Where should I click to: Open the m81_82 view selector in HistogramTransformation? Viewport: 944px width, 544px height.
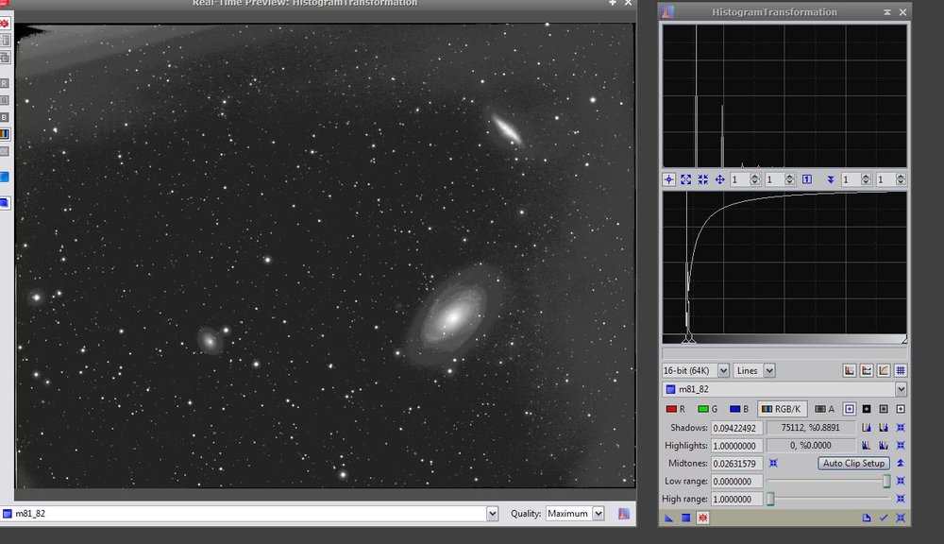tap(784, 389)
